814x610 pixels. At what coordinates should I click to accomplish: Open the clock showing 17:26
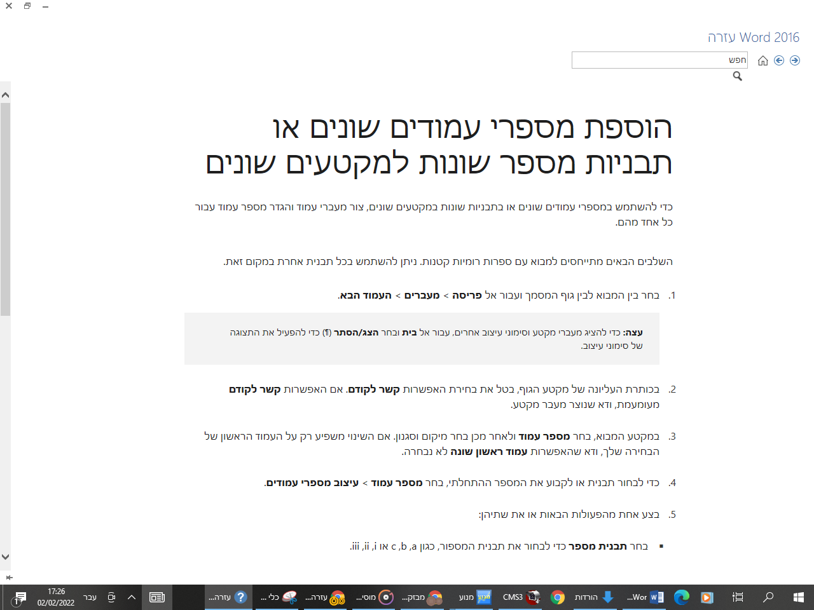tap(56, 597)
